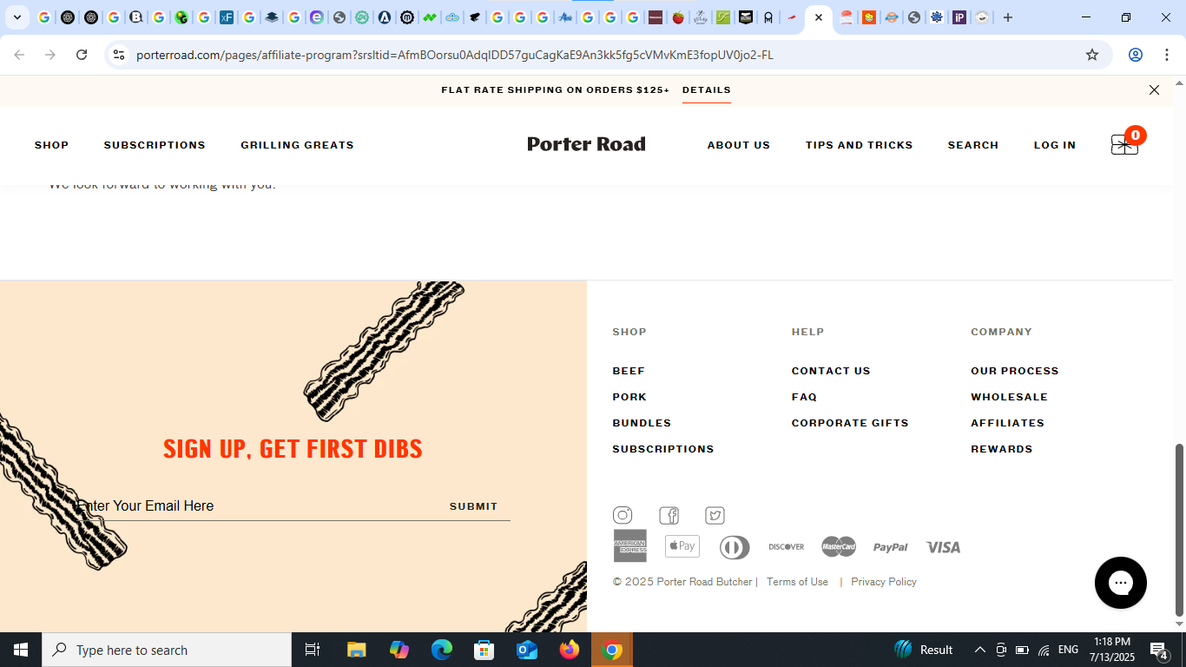Screen dimensions: 1186x667
Task: Open the Chrome profile icon
Action: tap(1135, 55)
